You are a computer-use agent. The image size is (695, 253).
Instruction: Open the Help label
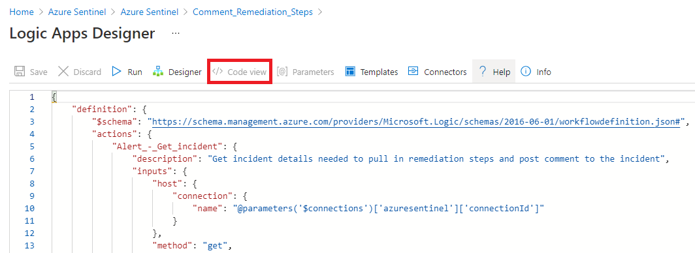pyautogui.click(x=502, y=72)
